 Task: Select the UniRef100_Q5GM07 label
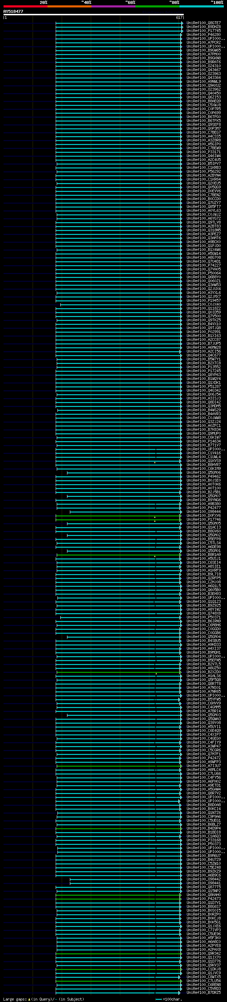coord(203,496)
